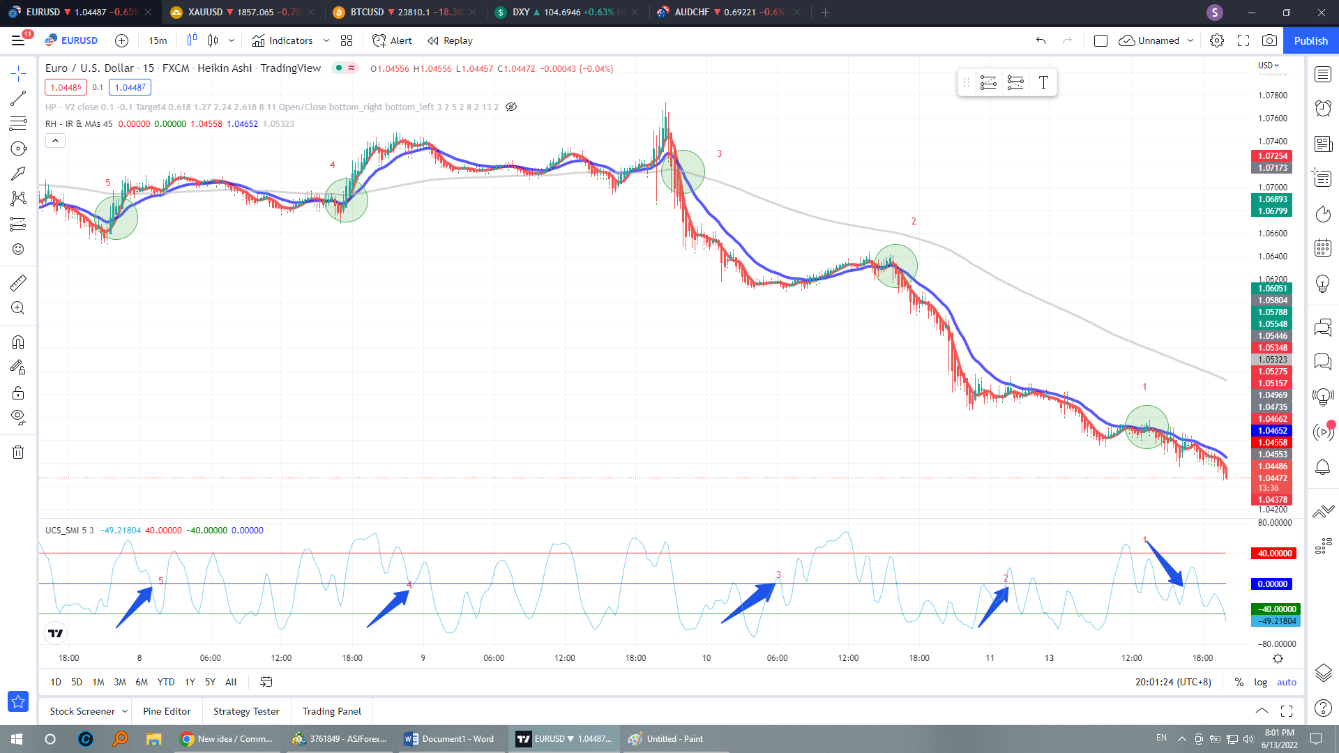
Task: Open Document1 Word from taskbar
Action: (x=450, y=739)
